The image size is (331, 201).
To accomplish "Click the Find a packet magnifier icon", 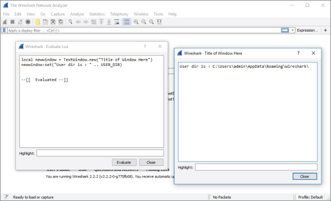I will [71, 22].
